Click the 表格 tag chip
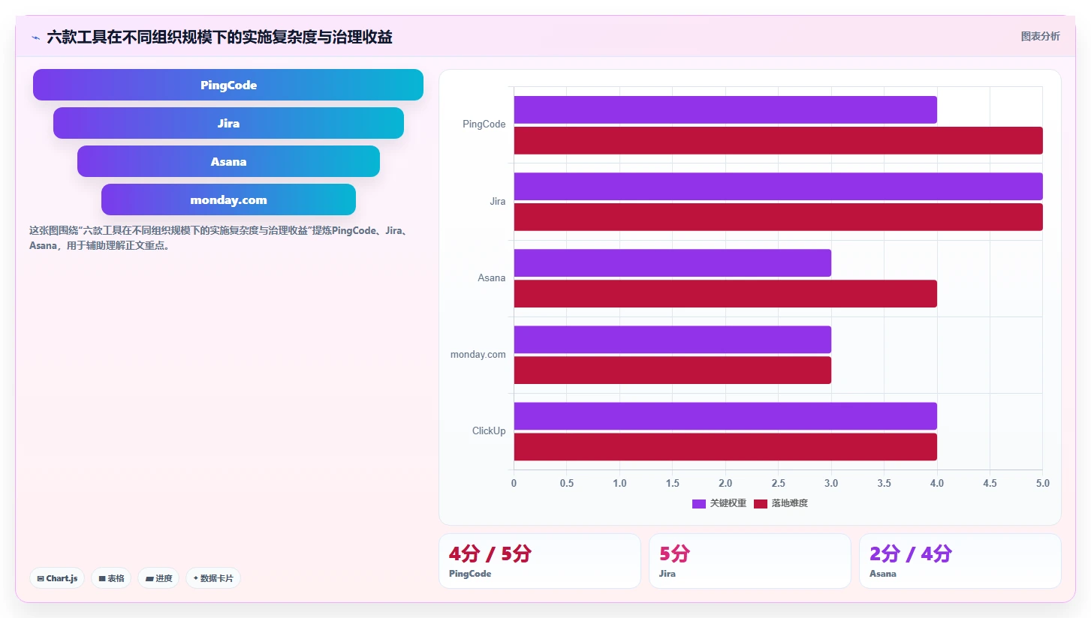The image size is (1091, 618). 111,578
